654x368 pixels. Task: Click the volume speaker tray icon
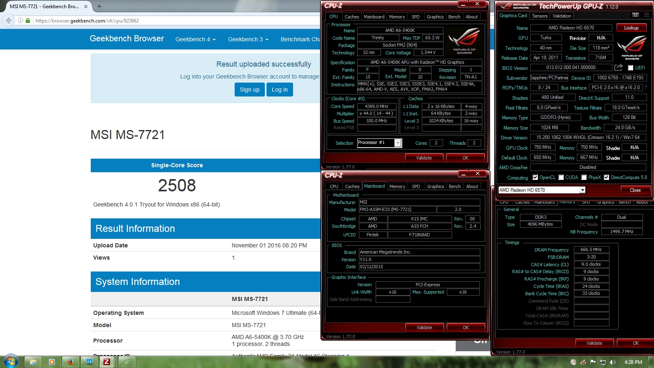coord(613,362)
